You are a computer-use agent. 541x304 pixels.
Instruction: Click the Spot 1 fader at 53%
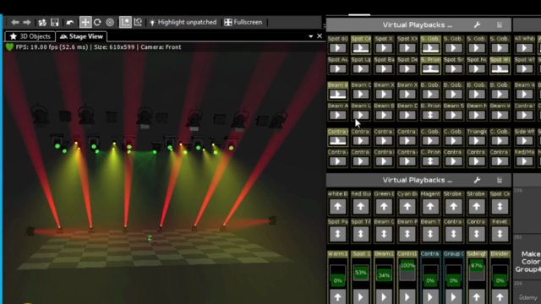tap(361, 273)
